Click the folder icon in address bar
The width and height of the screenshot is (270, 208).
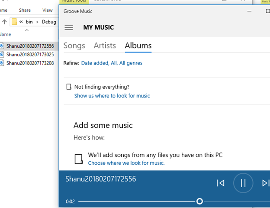click(x=14, y=22)
